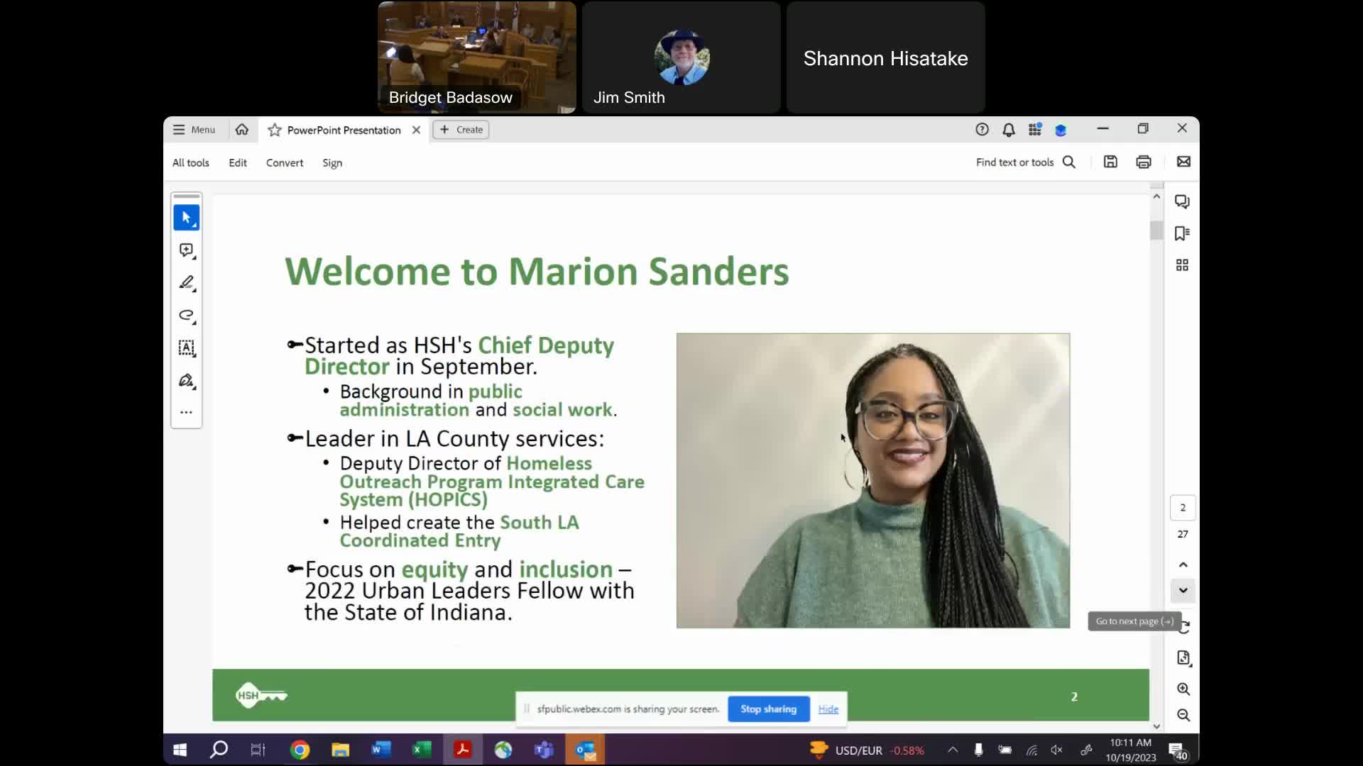The width and height of the screenshot is (1363, 766).
Task: Go to next page down chevron
Action: (1183, 590)
